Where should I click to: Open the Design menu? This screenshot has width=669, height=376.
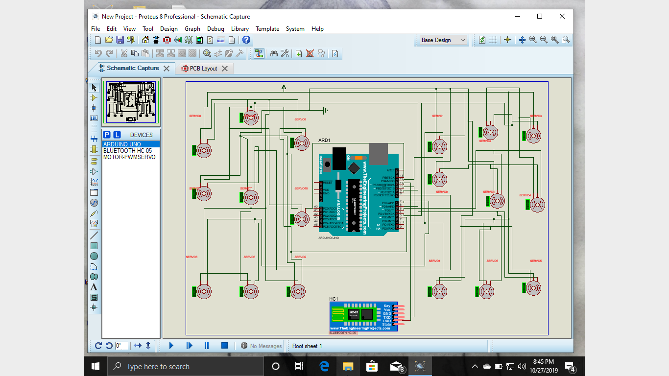click(169, 29)
